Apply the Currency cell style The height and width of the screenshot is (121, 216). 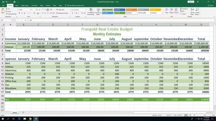(x=155, y=13)
